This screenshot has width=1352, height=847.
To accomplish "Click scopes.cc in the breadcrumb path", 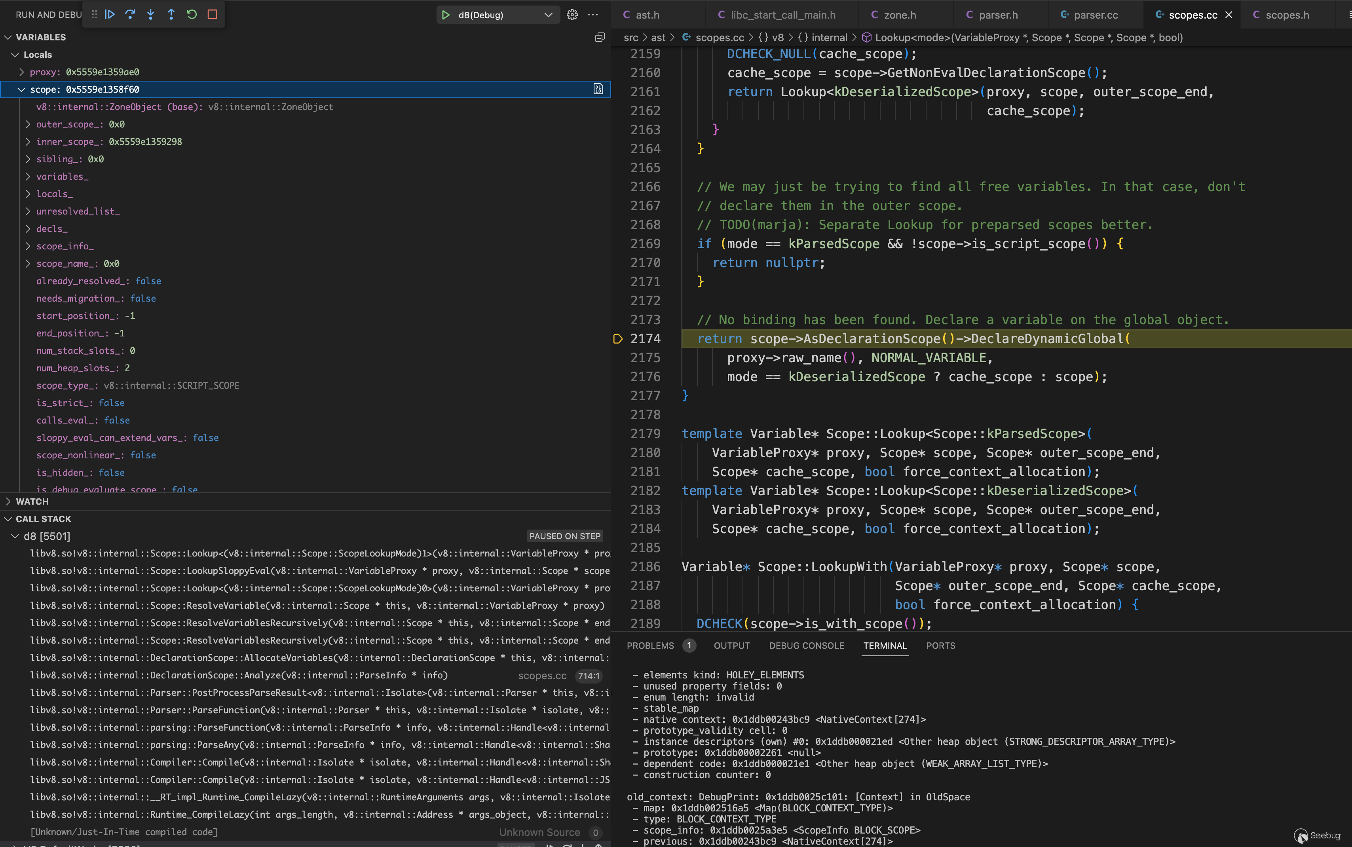I will pos(719,38).
